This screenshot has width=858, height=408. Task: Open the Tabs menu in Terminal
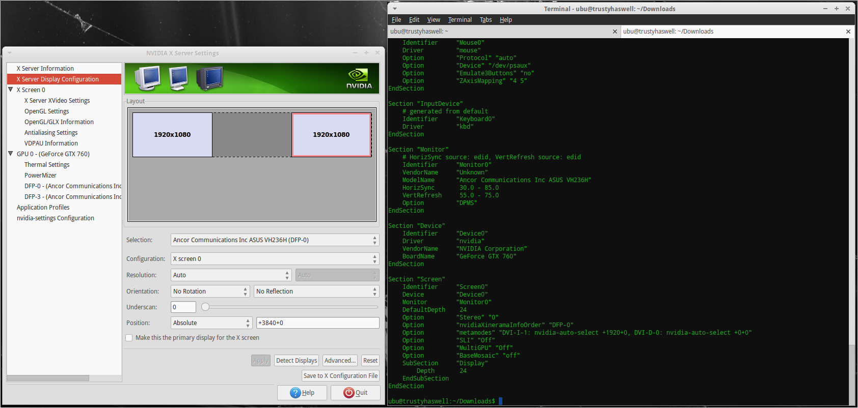[x=486, y=20]
